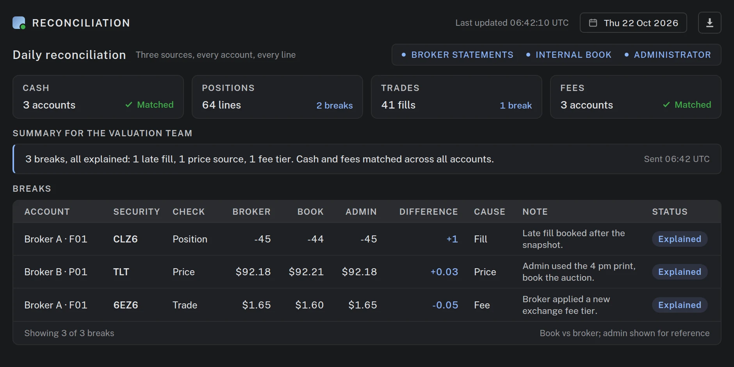
Task: Sort by the Difference column header
Action: (428, 212)
